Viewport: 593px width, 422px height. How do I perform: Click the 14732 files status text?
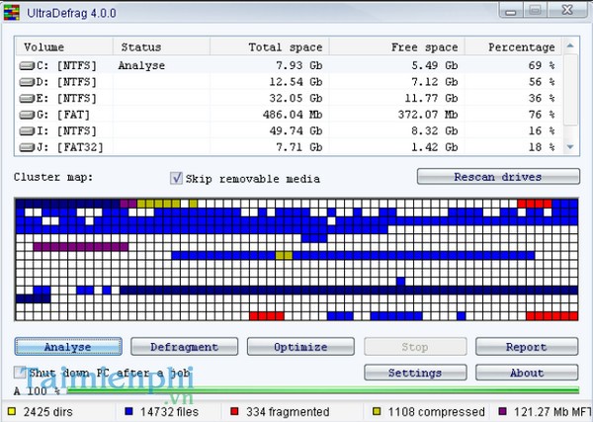click(169, 411)
